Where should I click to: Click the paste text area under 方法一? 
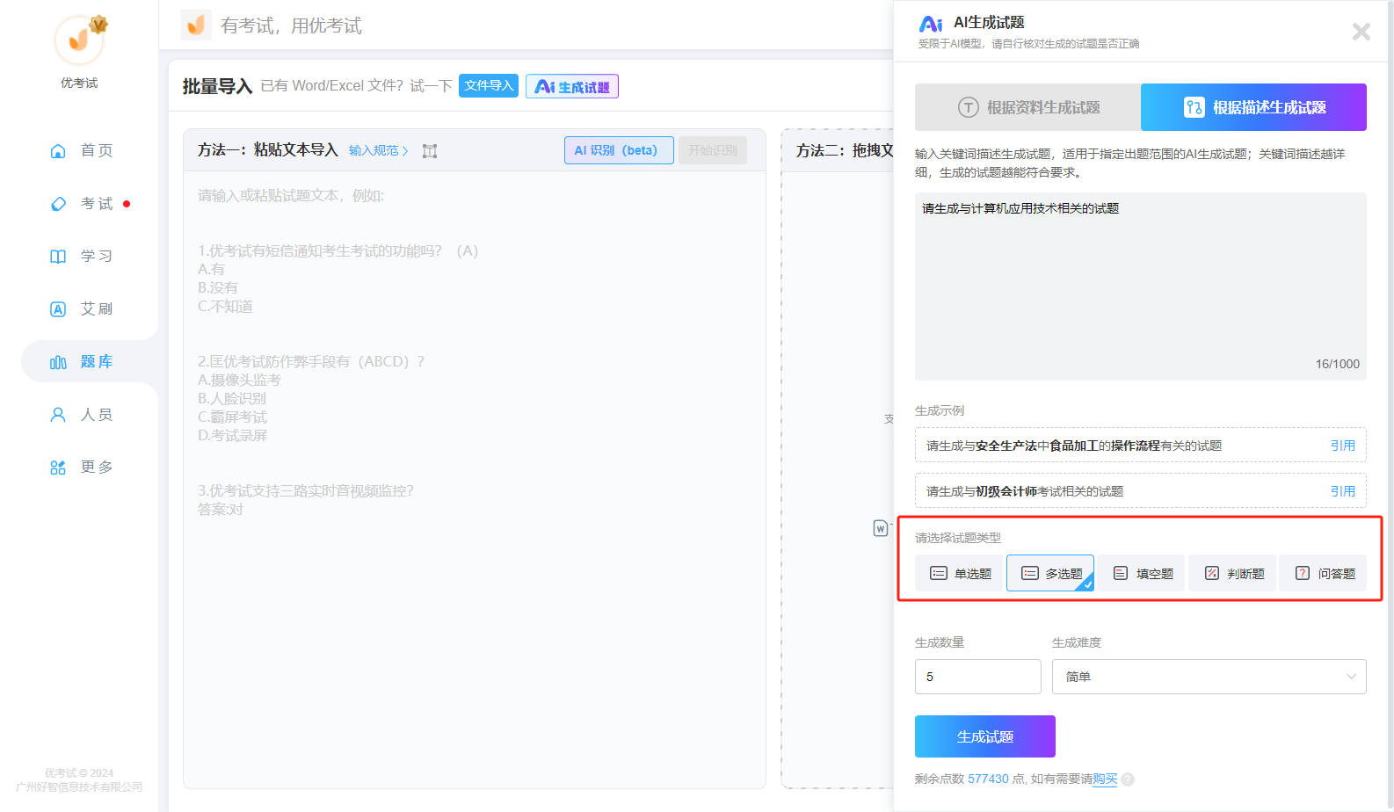[475, 479]
